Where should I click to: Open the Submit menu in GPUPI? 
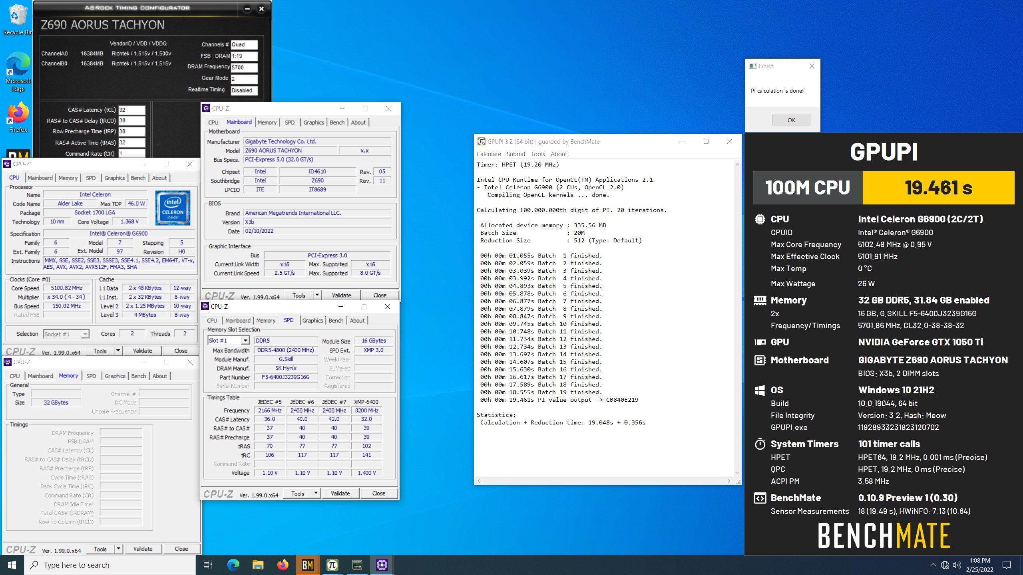tap(516, 154)
